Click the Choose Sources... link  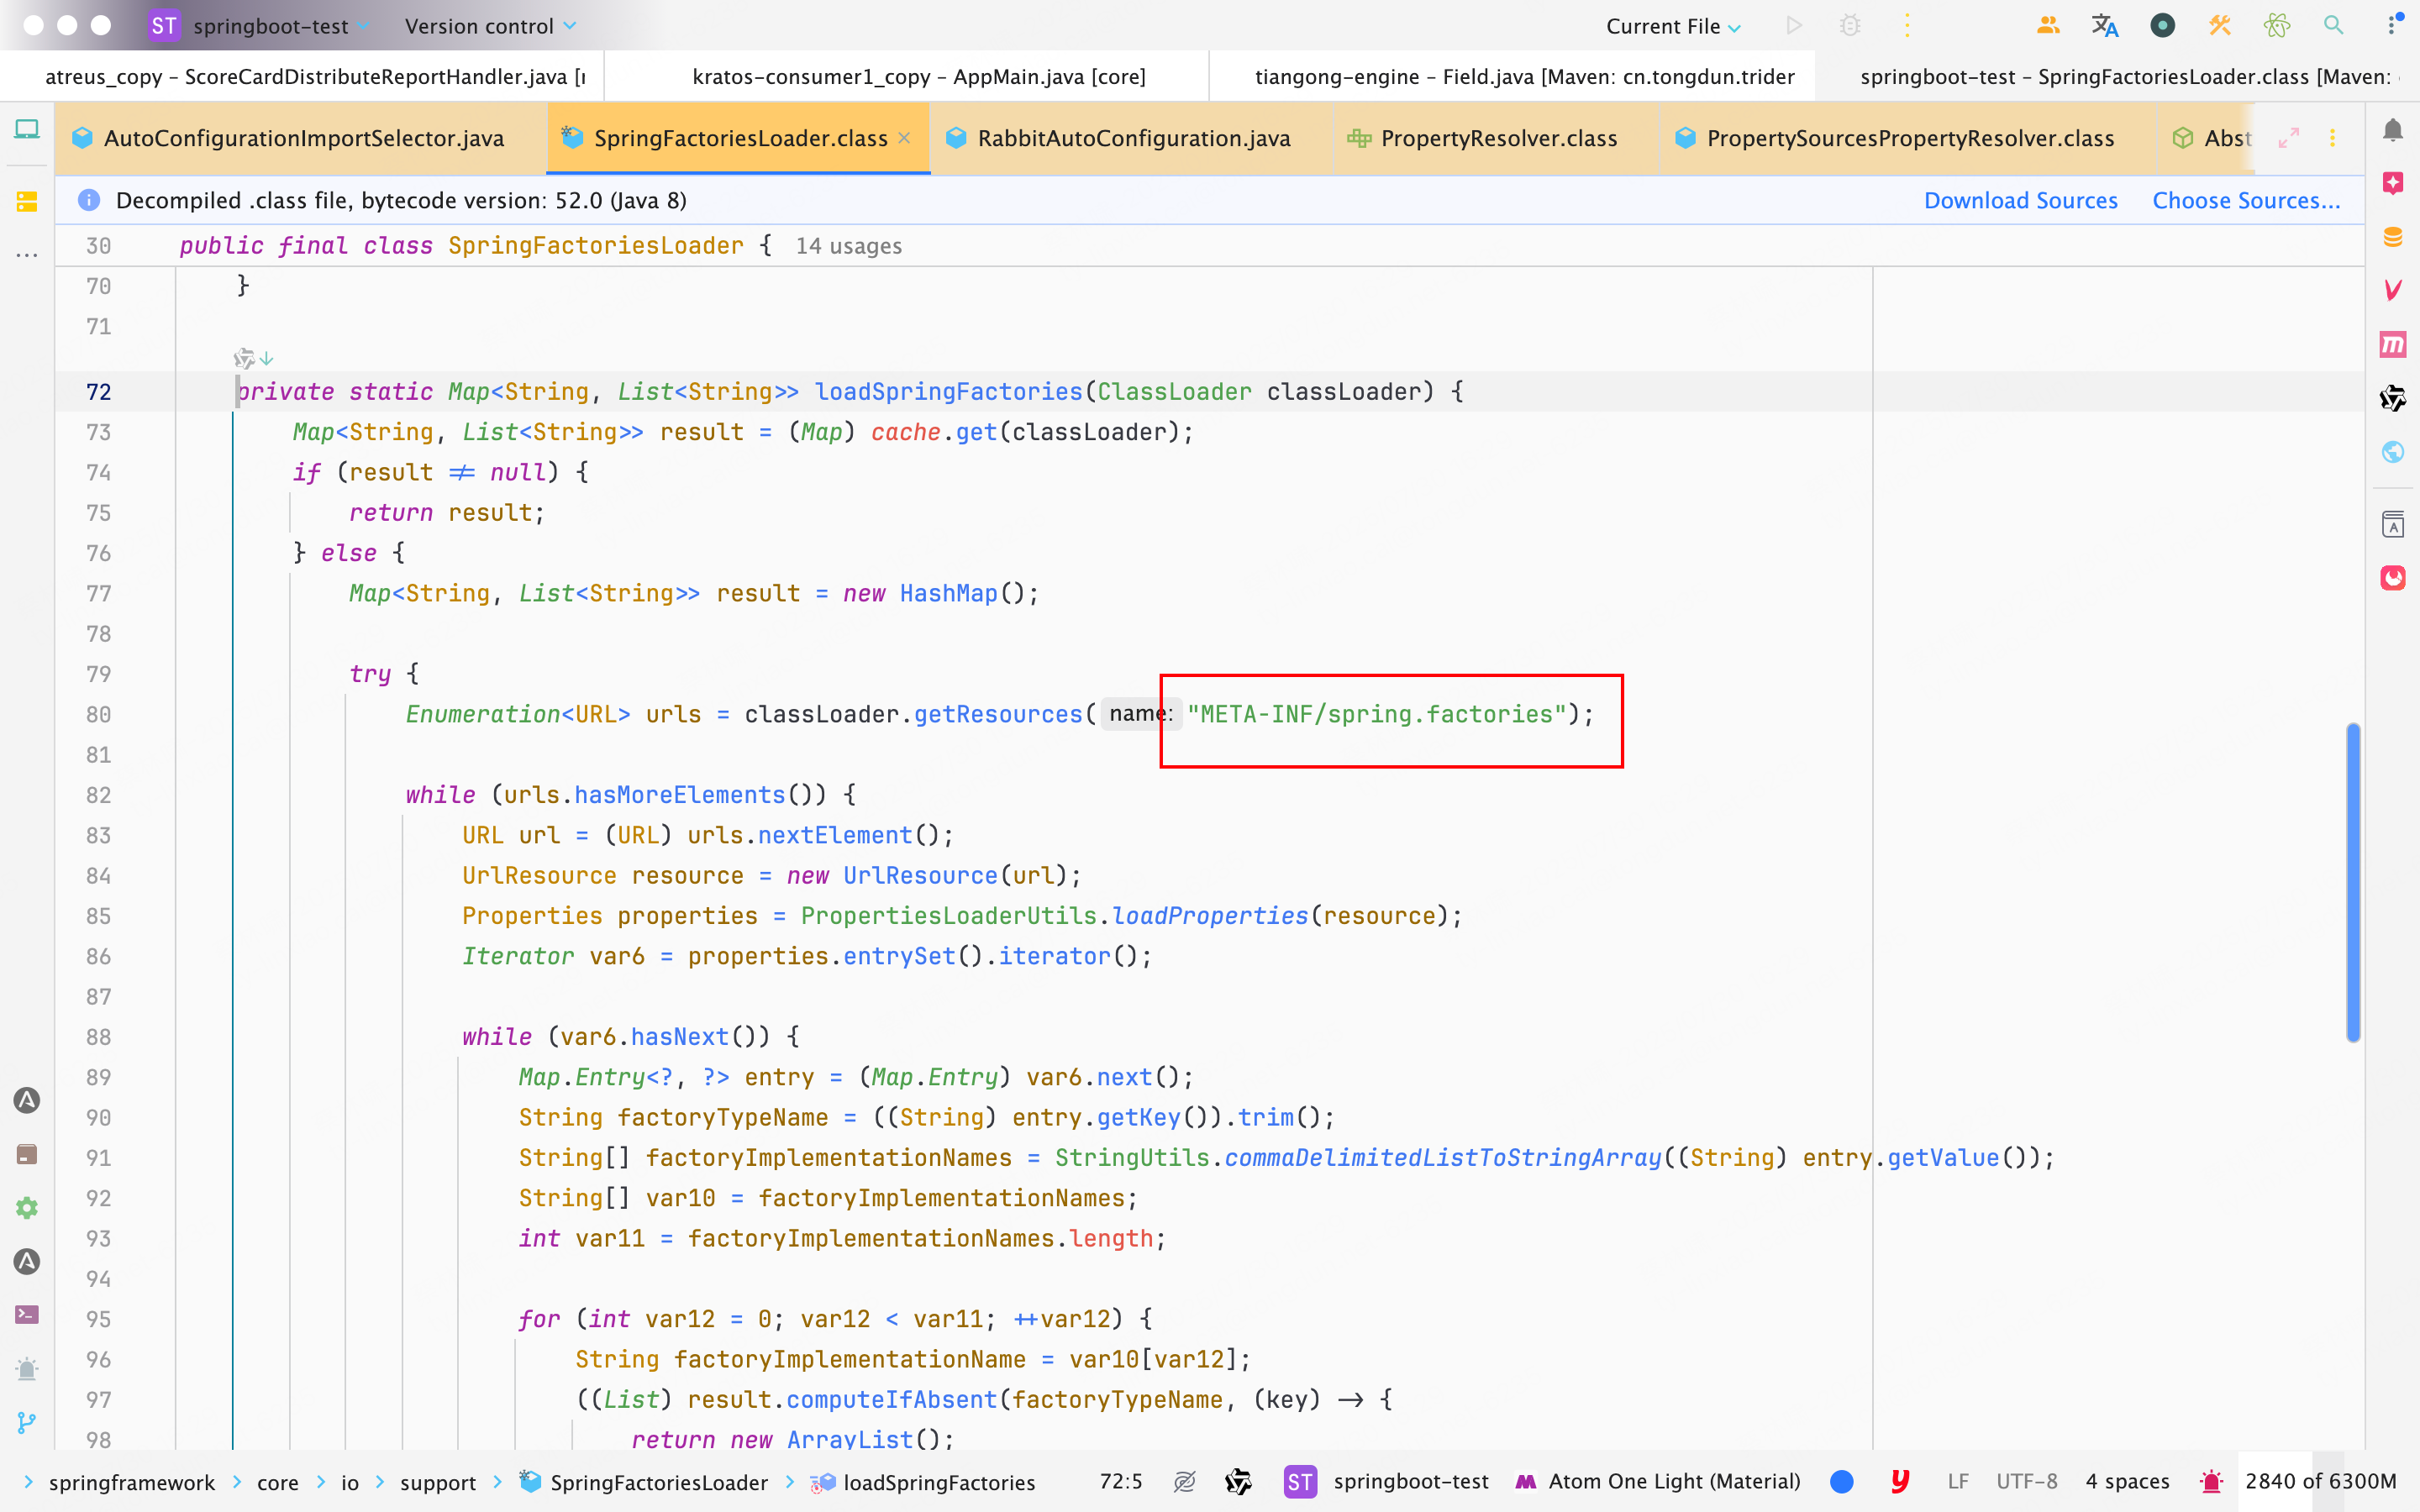click(x=2245, y=200)
